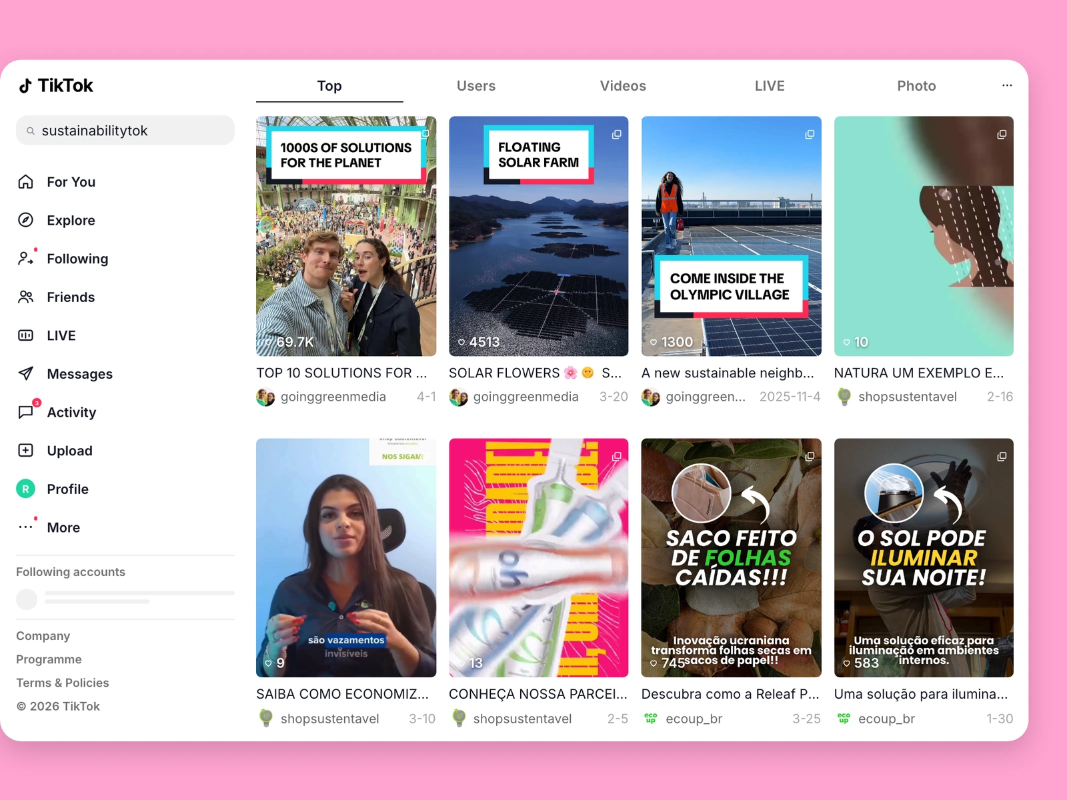Switch to the LIVE search tab

[770, 85]
